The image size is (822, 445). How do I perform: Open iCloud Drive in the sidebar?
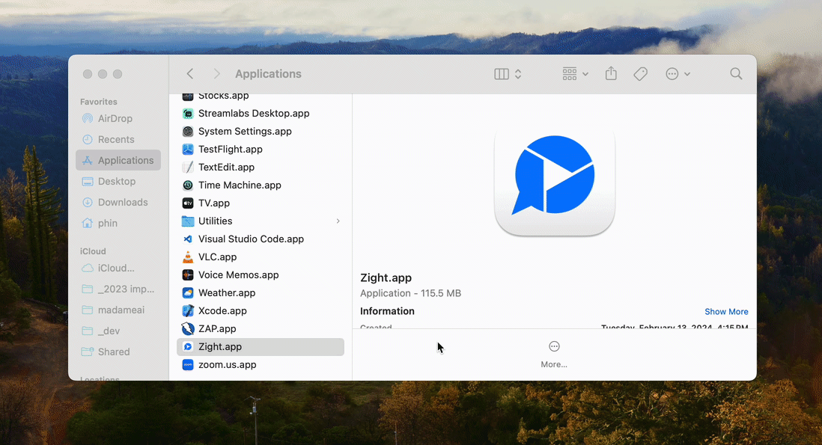point(118,268)
